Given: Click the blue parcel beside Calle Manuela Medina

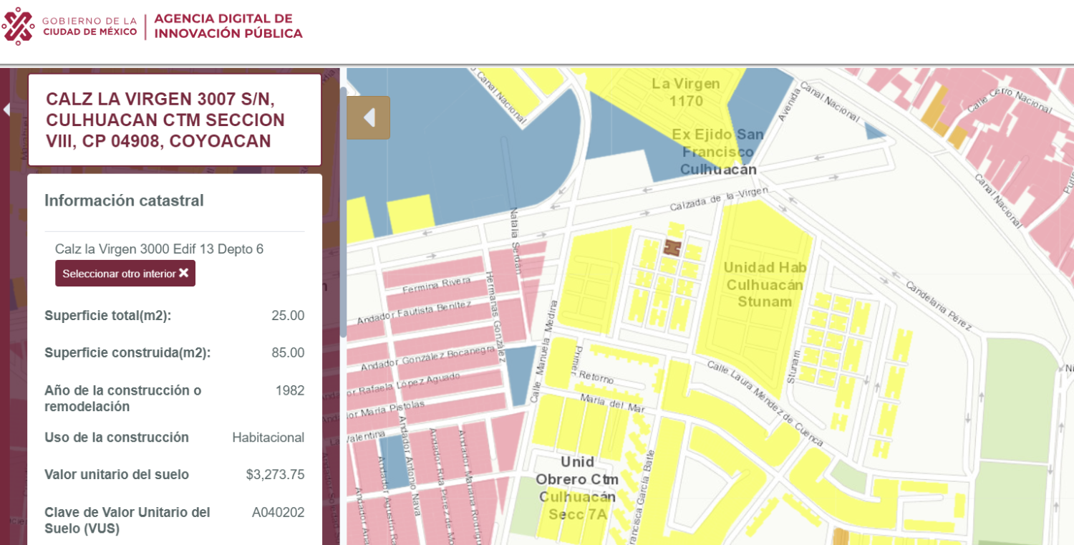Looking at the screenshot, I should pyautogui.click(x=521, y=372).
